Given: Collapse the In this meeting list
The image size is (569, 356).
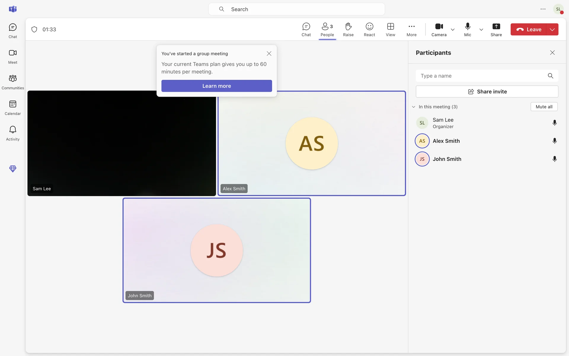Looking at the screenshot, I should click(414, 107).
